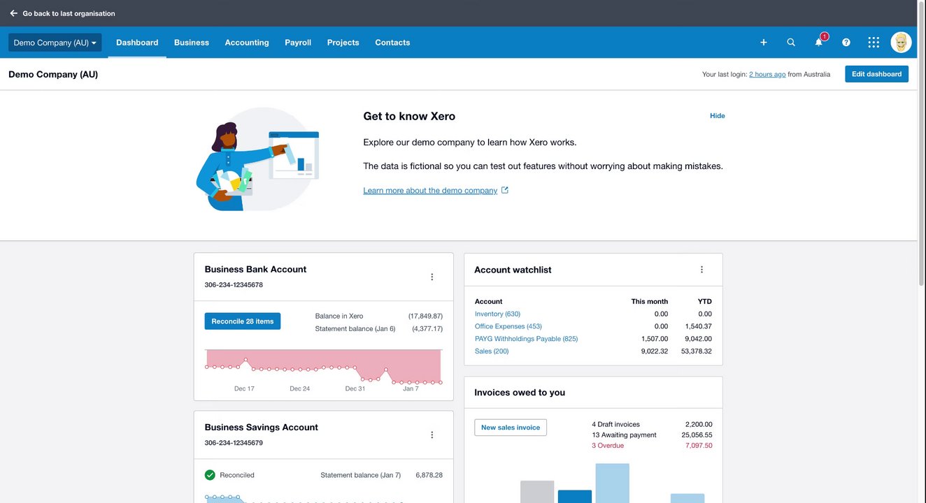Click the external link icon beside demo company link
Viewport: 926px width, 503px height.
click(x=505, y=190)
